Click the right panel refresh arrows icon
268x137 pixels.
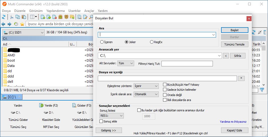[x=254, y=32]
